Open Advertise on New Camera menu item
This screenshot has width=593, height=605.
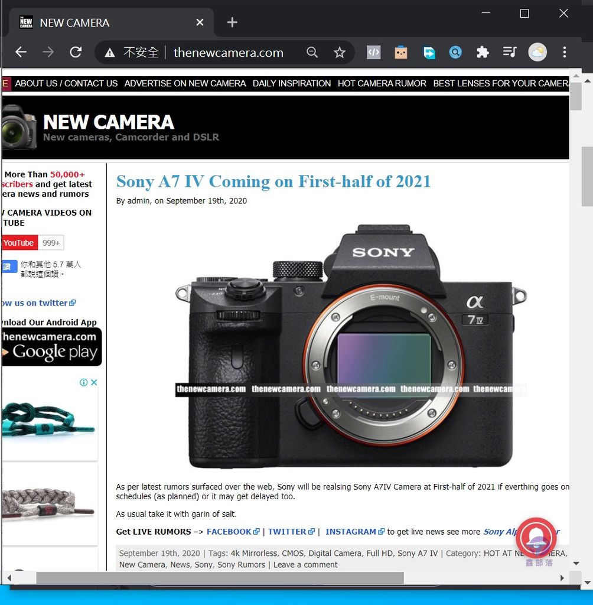(x=185, y=83)
